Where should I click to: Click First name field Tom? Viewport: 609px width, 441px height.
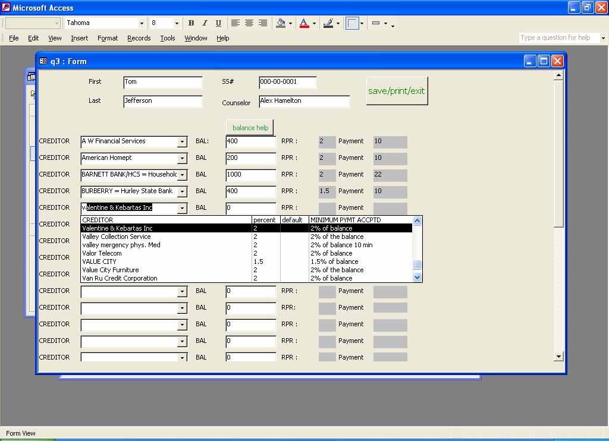coord(163,82)
